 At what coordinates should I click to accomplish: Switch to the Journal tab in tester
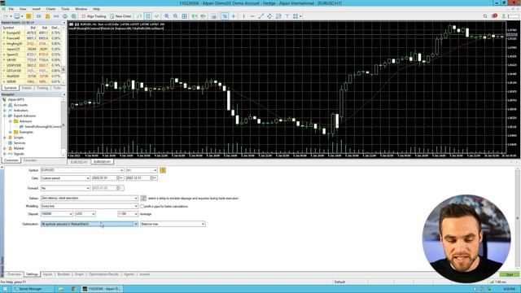coord(144,274)
